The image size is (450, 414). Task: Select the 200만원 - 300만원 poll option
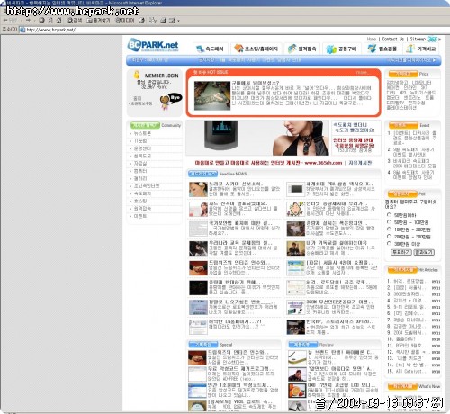[389, 237]
